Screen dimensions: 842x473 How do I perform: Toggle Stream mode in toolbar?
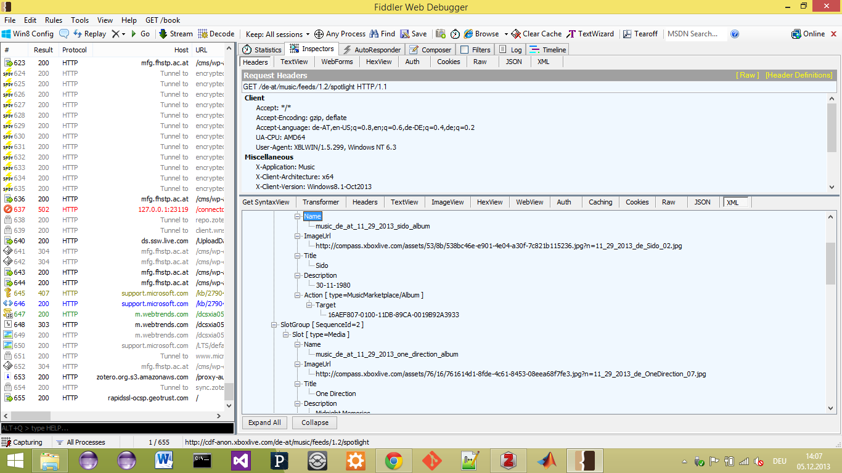coord(176,34)
